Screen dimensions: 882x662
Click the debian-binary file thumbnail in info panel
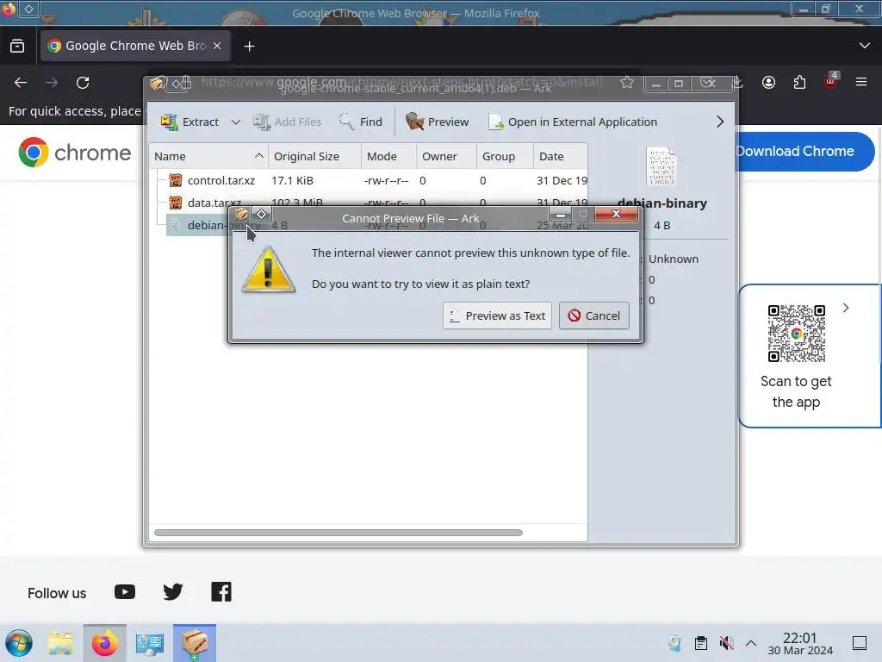click(x=661, y=166)
